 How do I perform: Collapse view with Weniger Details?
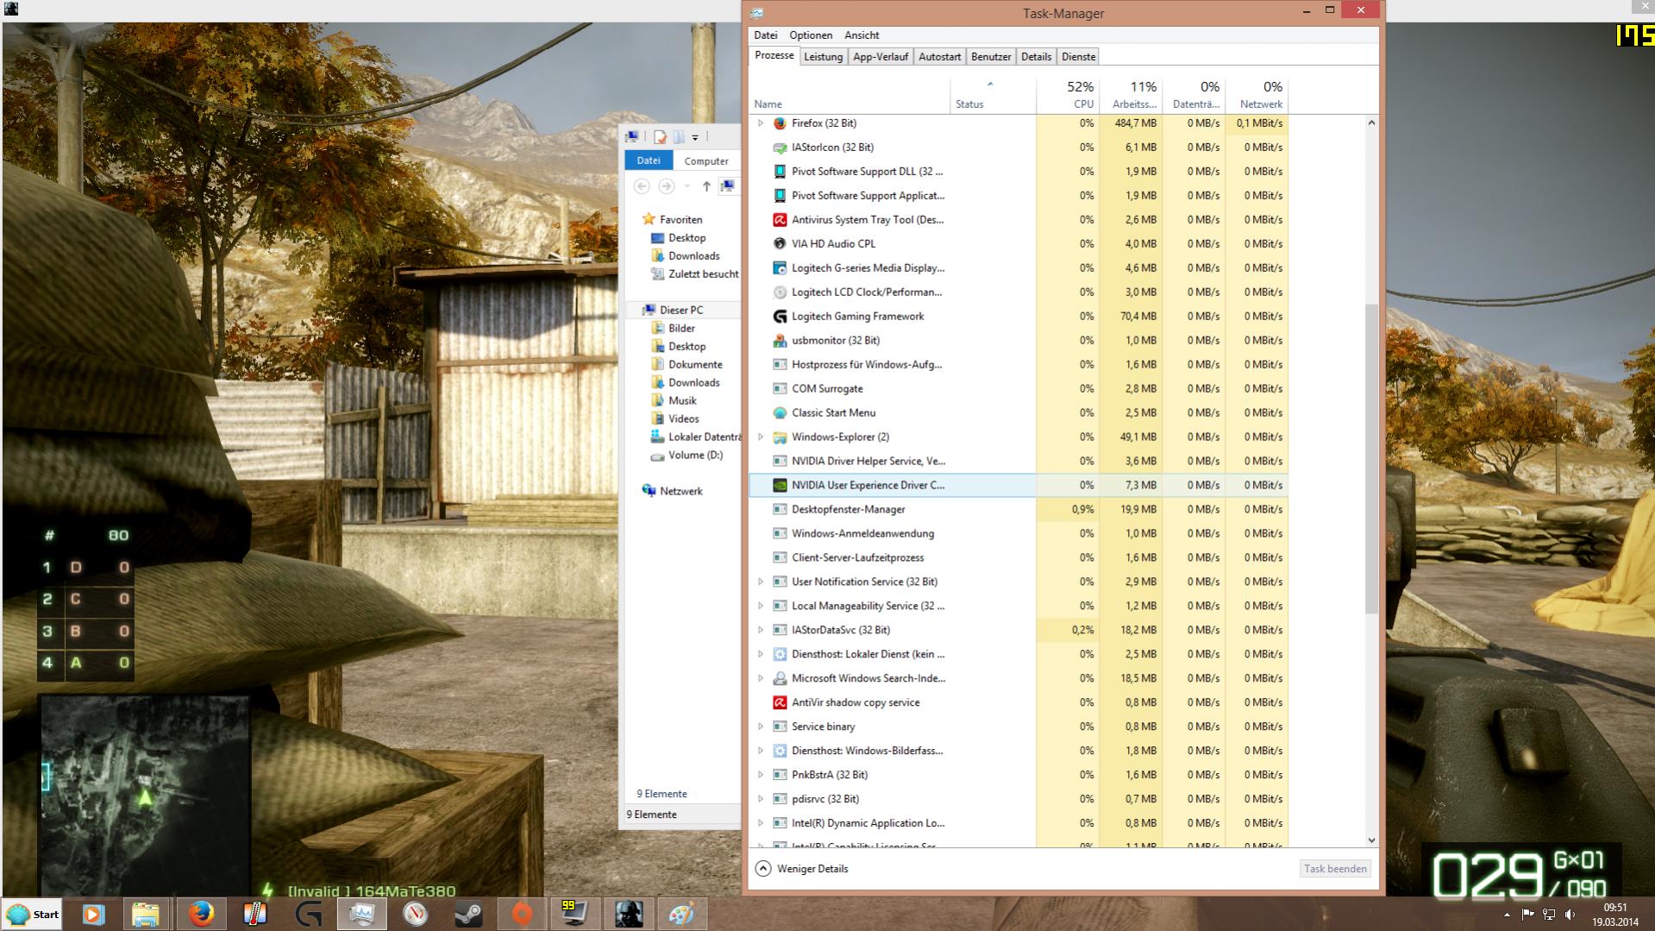coord(802,869)
